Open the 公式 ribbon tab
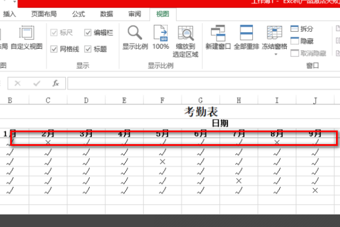Viewport: 340px width, 227px height. pos(79,14)
